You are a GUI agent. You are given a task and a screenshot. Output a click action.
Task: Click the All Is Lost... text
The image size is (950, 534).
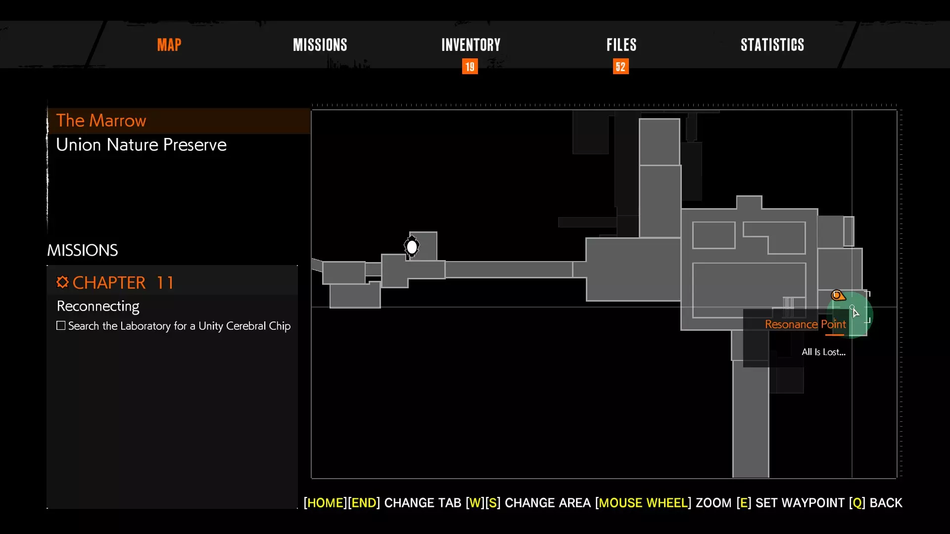coord(823,352)
